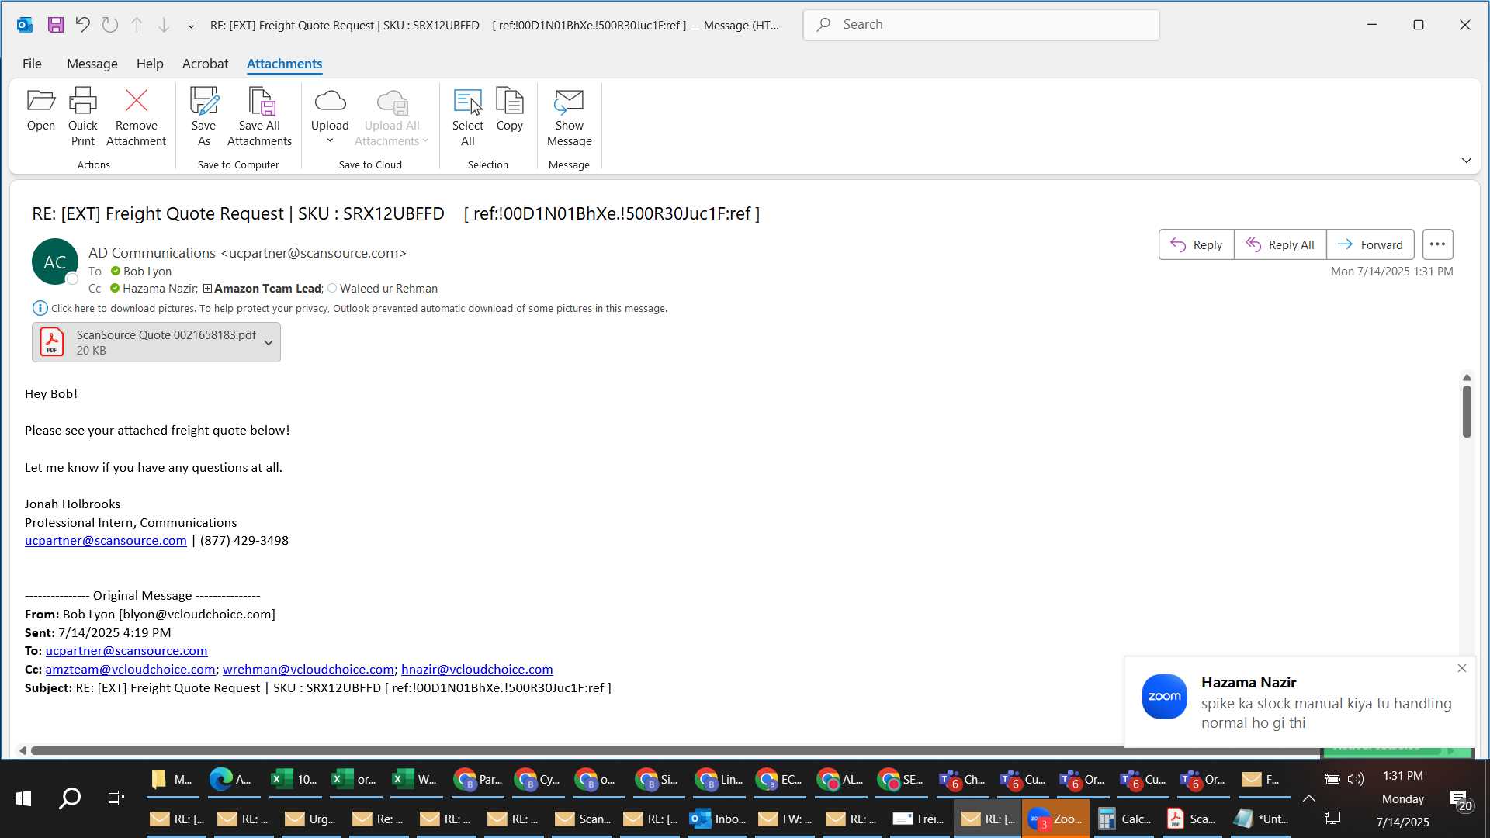
Task: Open the attachment options dropdown arrow
Action: click(x=269, y=342)
